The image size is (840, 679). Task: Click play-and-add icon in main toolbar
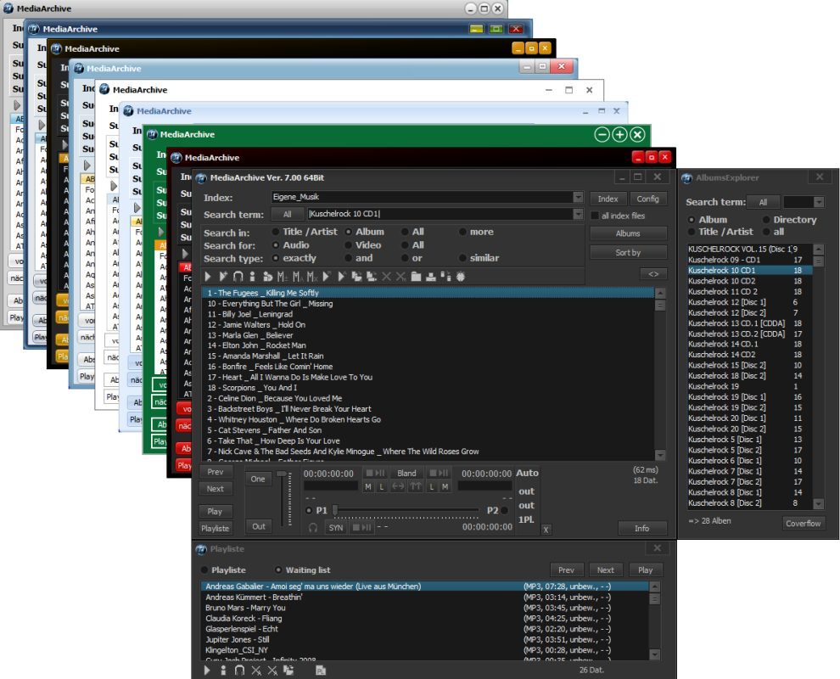point(223,277)
